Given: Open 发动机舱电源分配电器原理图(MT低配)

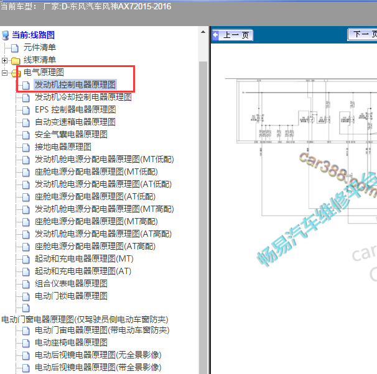Looking at the screenshot, I should pyautogui.click(x=104, y=160).
